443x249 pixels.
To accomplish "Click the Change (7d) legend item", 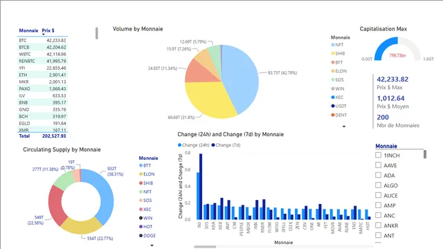I will (226, 145).
